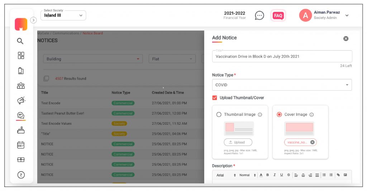
Task: Toggle bold formatting in description editor
Action: coord(268,175)
